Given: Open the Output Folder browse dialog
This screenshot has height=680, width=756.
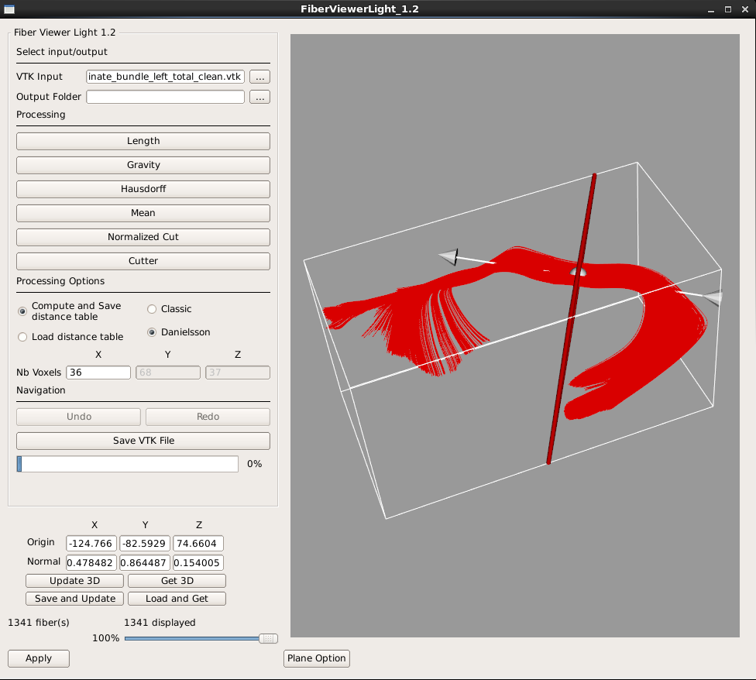Looking at the screenshot, I should tap(259, 97).
